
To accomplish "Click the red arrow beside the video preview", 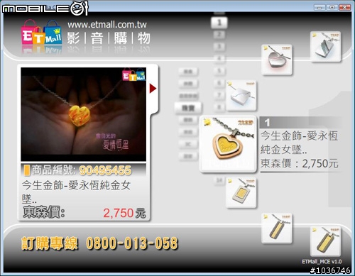I will pos(153,89).
